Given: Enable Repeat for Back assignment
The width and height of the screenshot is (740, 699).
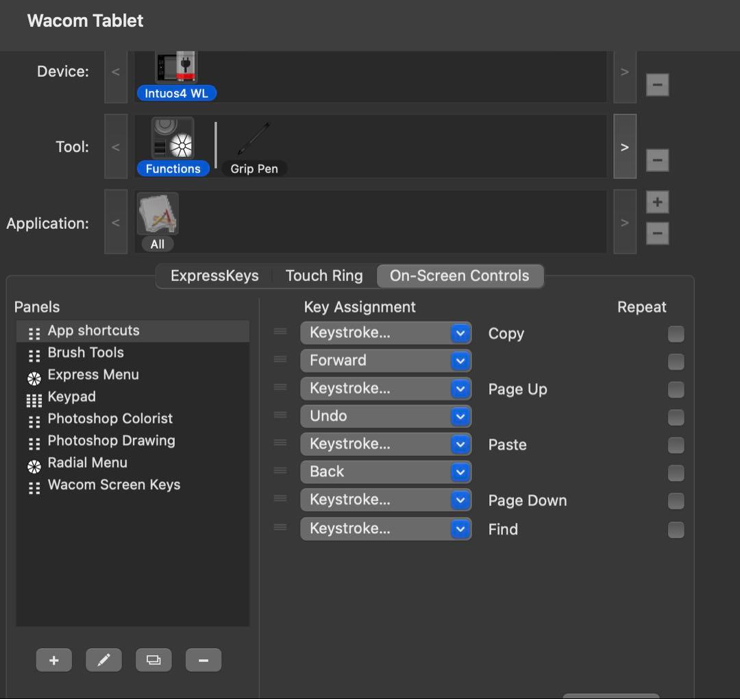Looking at the screenshot, I should [x=676, y=473].
